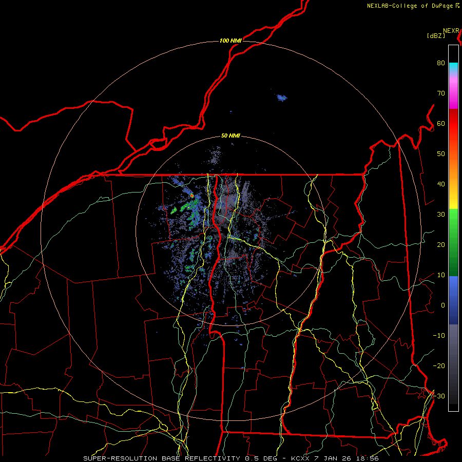
Task: Click the 18:56 timestamp in caption
Action: 368,458
